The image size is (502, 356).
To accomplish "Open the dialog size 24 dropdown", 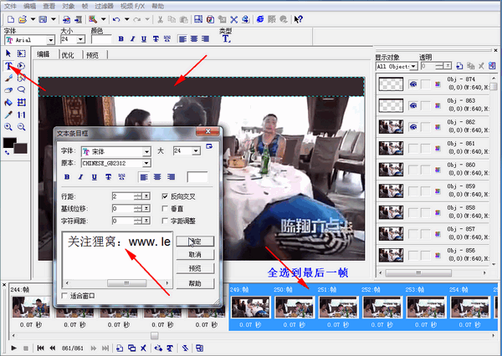I will pyautogui.click(x=196, y=150).
